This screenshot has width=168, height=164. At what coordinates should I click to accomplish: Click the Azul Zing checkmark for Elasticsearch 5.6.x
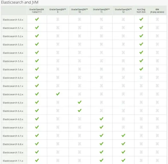pyautogui.click(x=141, y=69)
